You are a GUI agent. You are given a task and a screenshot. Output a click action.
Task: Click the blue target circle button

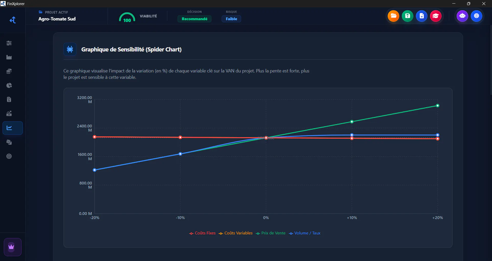476,16
